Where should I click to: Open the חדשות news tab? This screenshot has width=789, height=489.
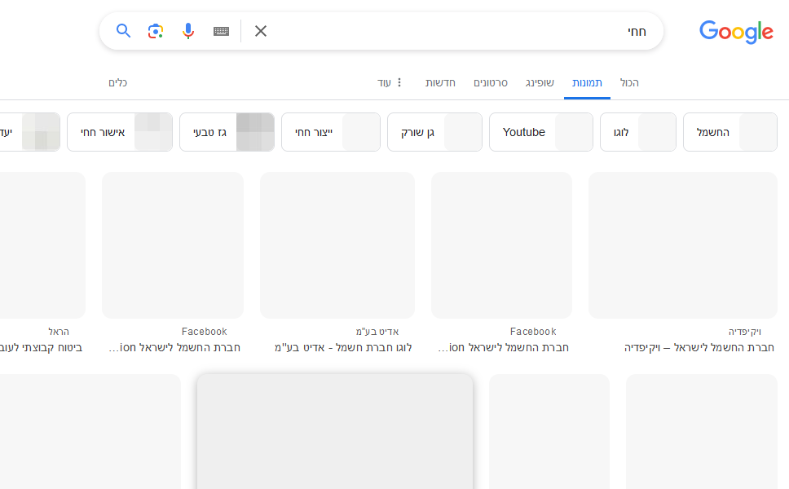coord(440,83)
